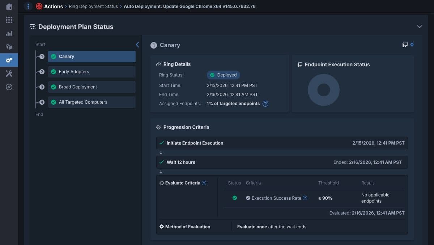Screen dimensions: 434x245
Task: Click the Early Adopters green check icon
Action: coord(54,72)
